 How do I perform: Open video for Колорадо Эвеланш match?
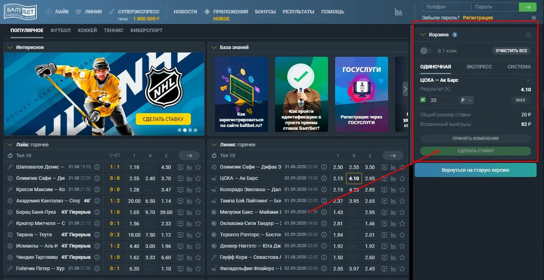coord(384,190)
